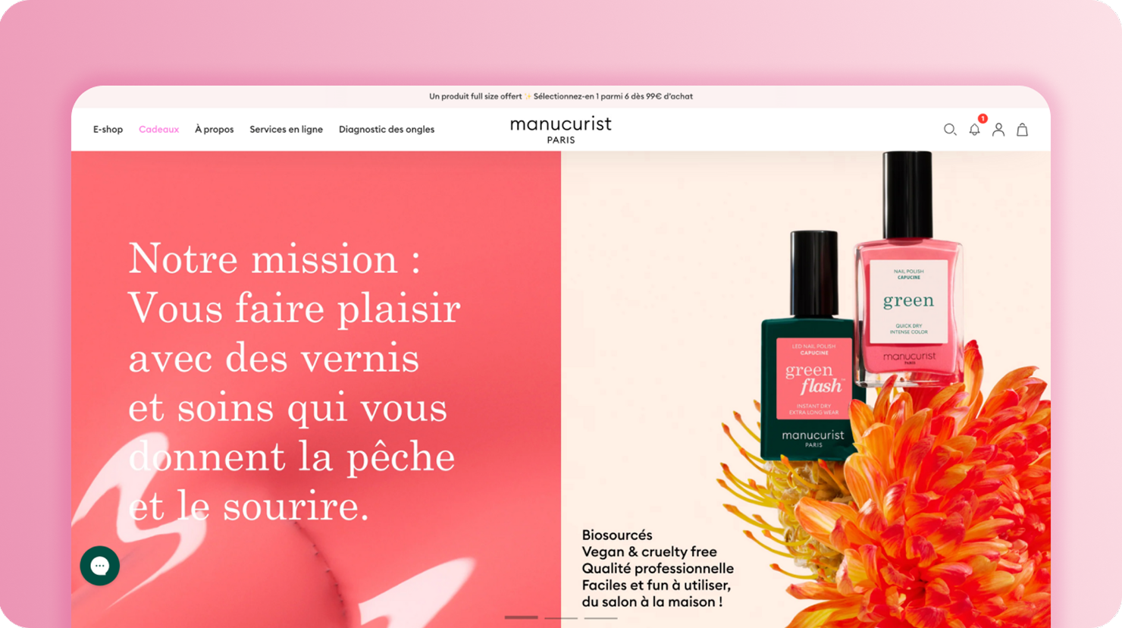
Task: Click the Biosourcés Vegan text block
Action: point(657,568)
